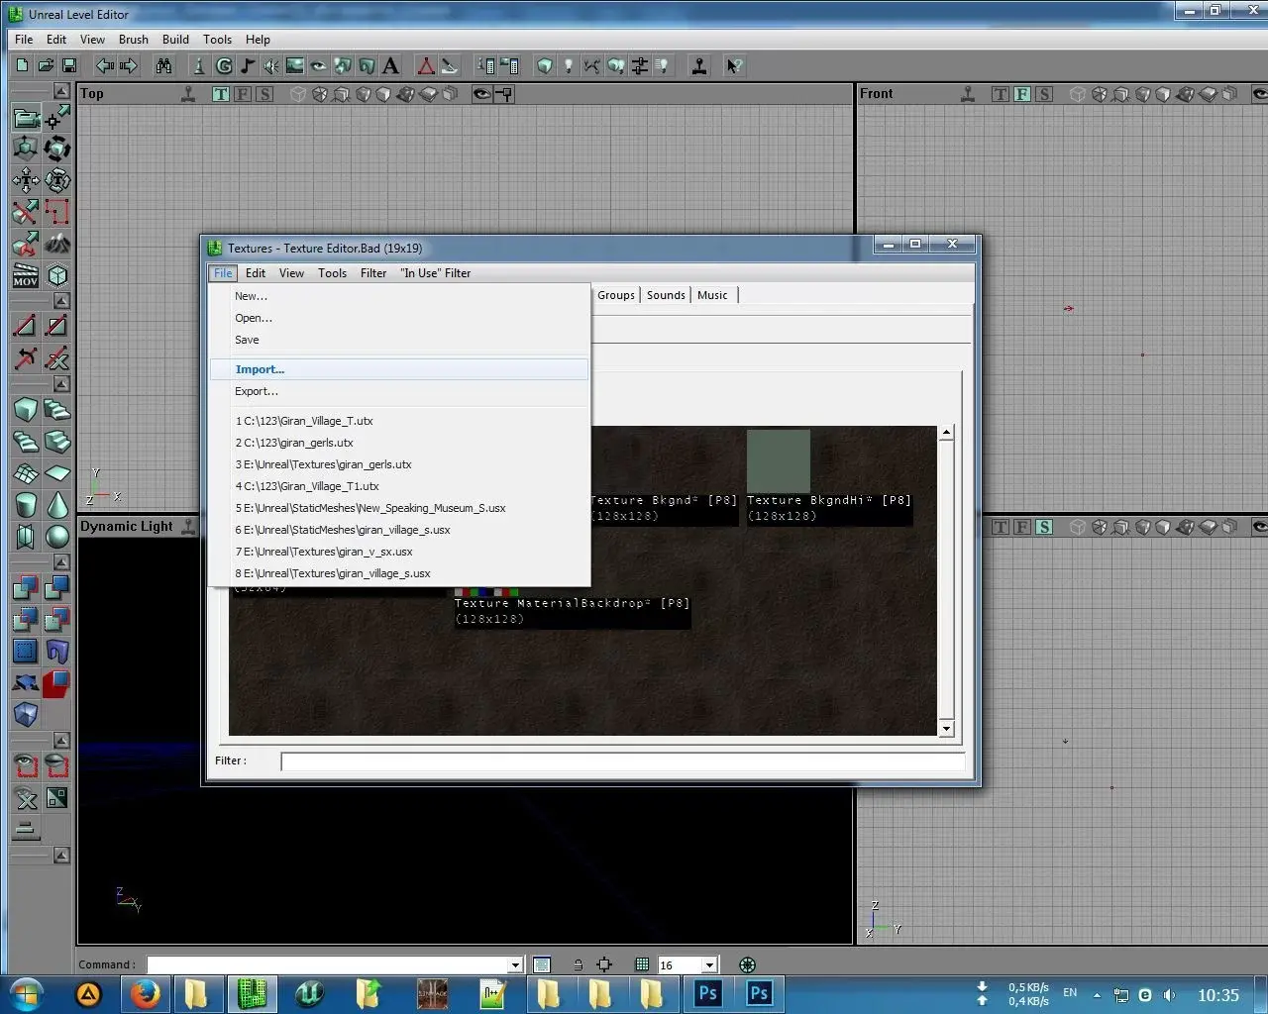Select the Cylinder brush builder
Image resolution: width=1268 pixels, height=1014 pixels.
click(x=26, y=505)
